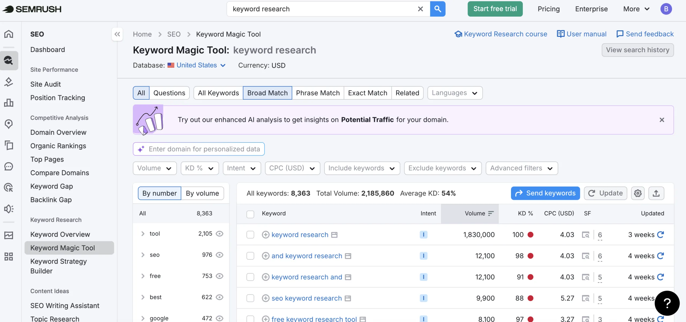Open the bar chart icon in left rail
The height and width of the screenshot is (322, 686).
coord(9,103)
